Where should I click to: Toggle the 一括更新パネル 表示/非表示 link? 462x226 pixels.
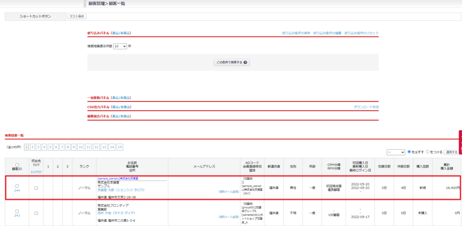[x=121, y=98]
